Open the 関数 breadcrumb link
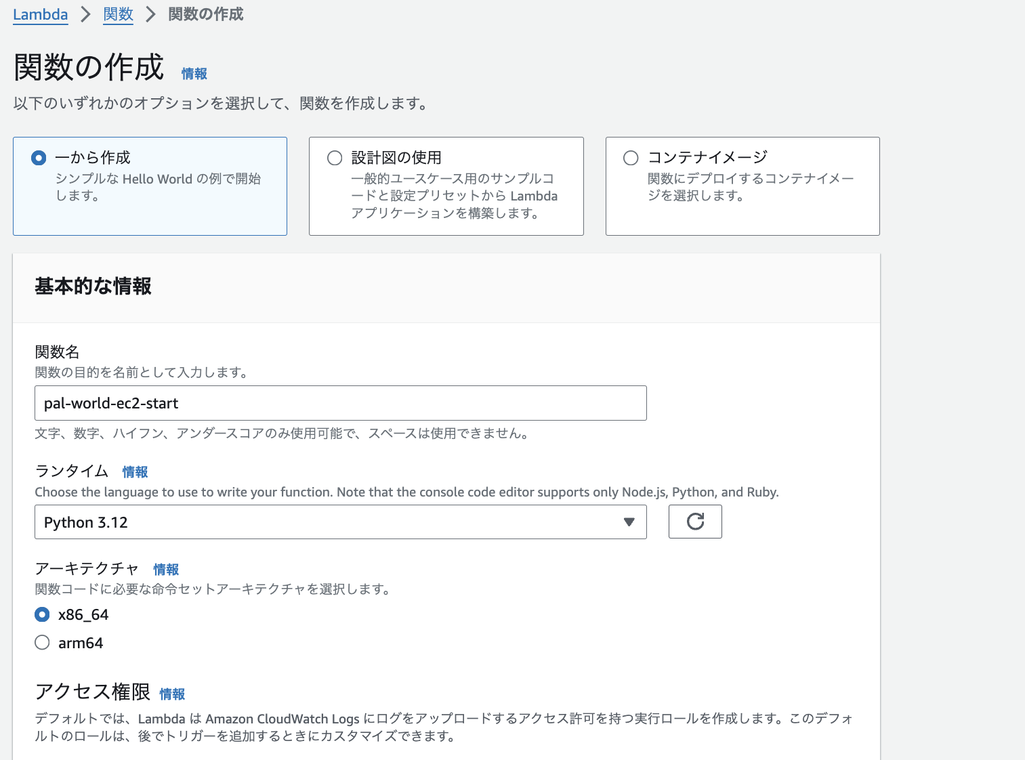Image resolution: width=1025 pixels, height=760 pixels. tap(118, 14)
